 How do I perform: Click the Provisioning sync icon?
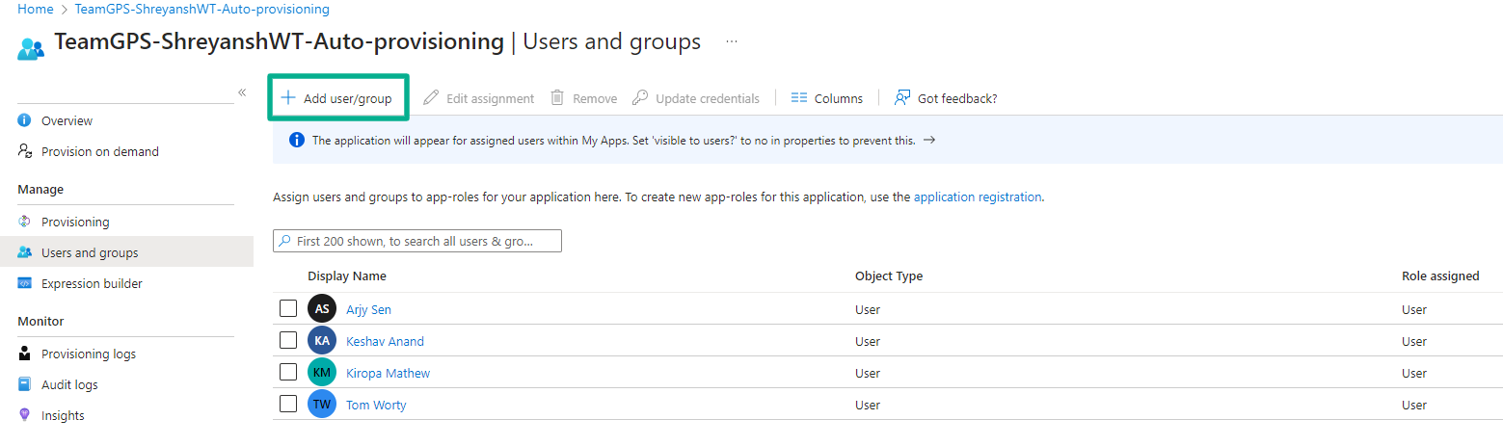tap(25, 222)
